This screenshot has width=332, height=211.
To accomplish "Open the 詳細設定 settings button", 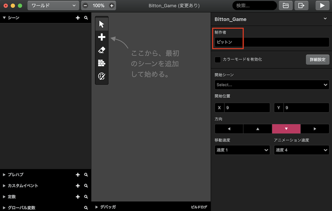I will click(318, 59).
